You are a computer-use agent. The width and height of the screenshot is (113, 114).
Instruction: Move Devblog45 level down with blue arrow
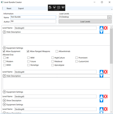(101, 101)
